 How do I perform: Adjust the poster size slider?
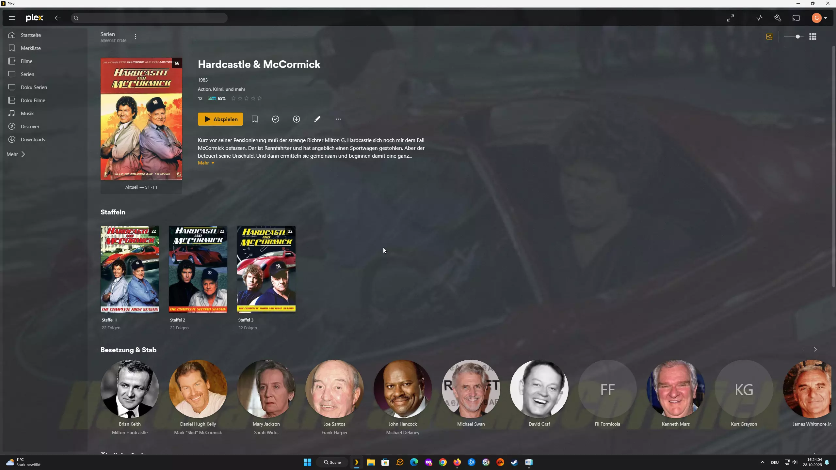(794, 37)
